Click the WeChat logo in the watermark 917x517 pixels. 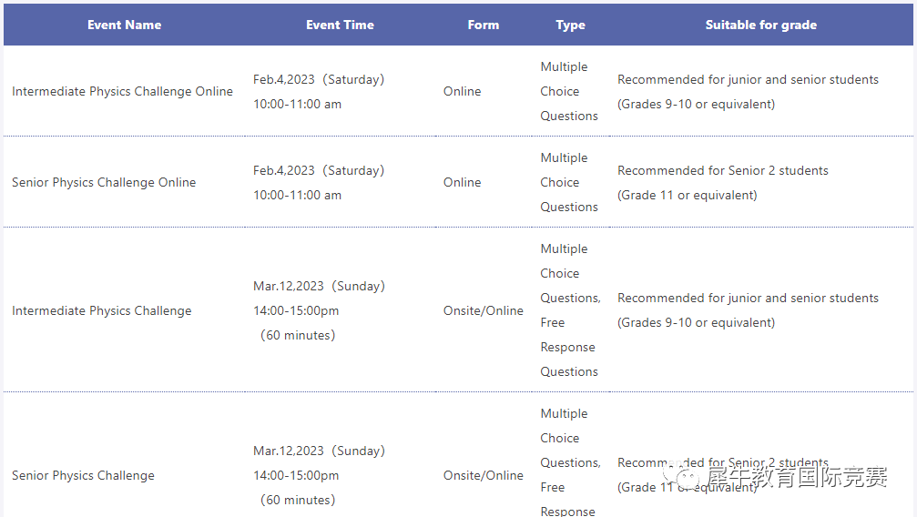(x=682, y=474)
